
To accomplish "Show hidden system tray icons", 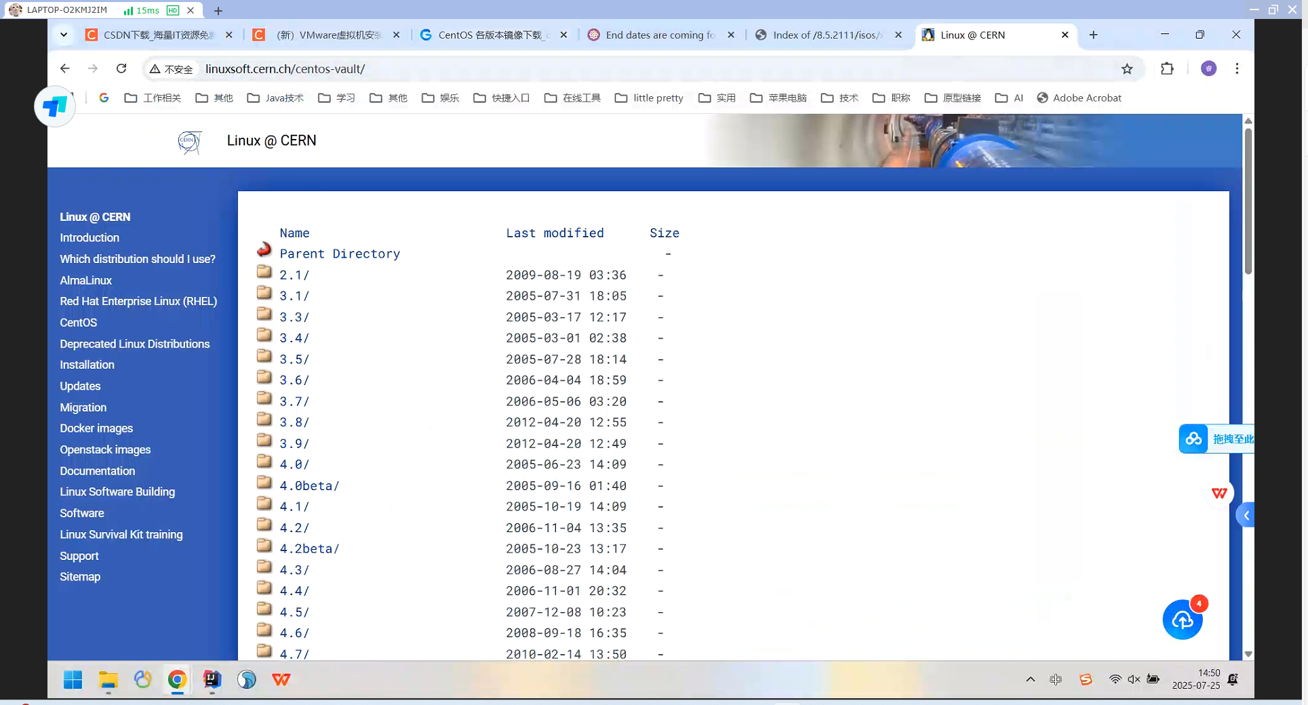I will pos(1030,679).
